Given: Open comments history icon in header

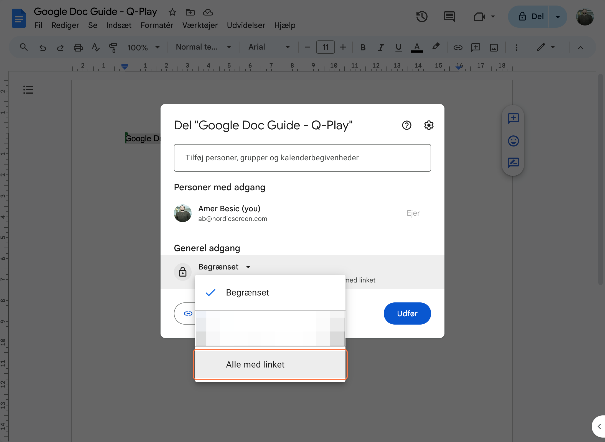Looking at the screenshot, I should click(449, 17).
